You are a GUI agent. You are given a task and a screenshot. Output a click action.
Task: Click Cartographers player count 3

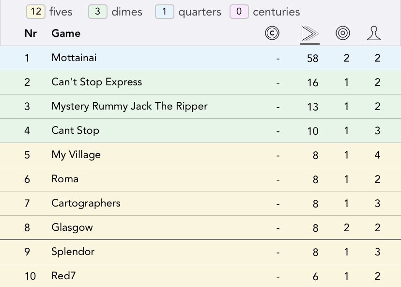coord(377,204)
